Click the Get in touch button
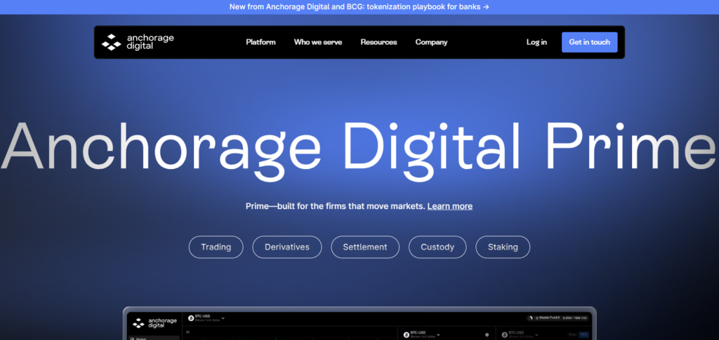This screenshot has width=719, height=340. (x=589, y=42)
